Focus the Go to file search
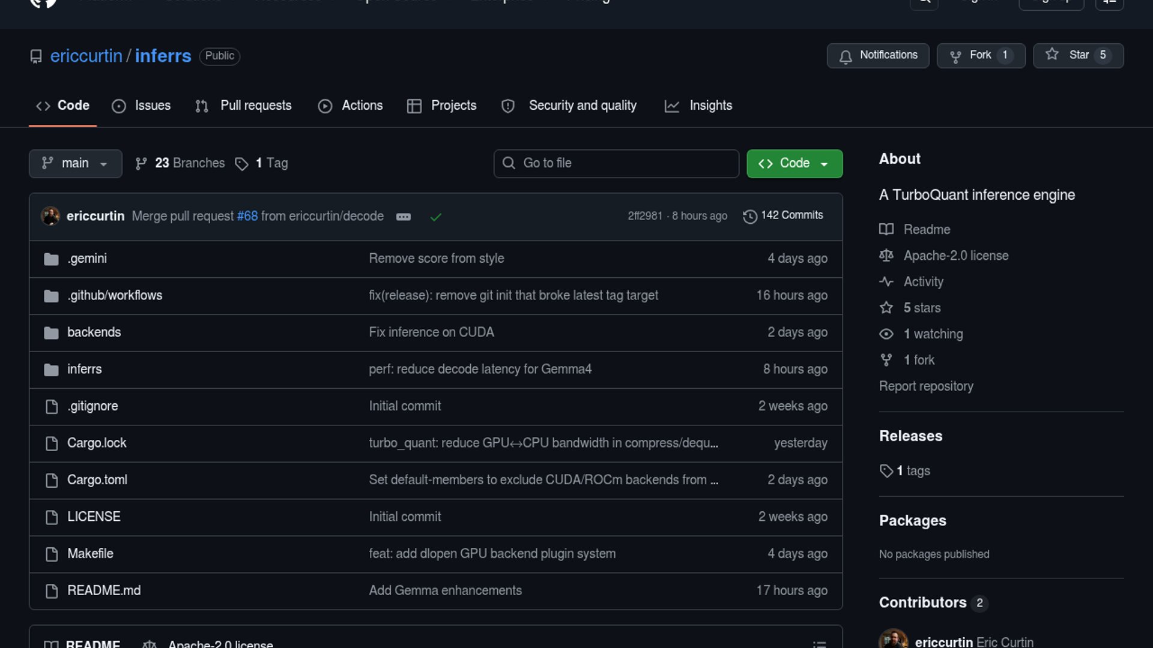The width and height of the screenshot is (1153, 648). tap(616, 163)
